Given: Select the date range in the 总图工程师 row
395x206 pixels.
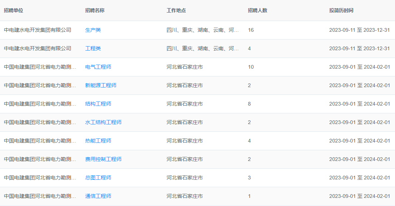Looking at the screenshot, I should coord(359,178).
